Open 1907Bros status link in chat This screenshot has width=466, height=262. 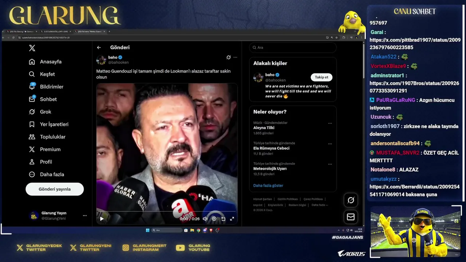tap(414, 87)
